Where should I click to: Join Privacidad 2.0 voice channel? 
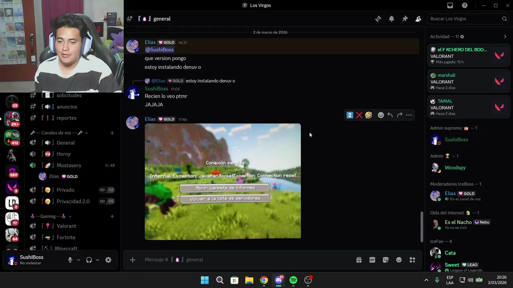(x=73, y=201)
